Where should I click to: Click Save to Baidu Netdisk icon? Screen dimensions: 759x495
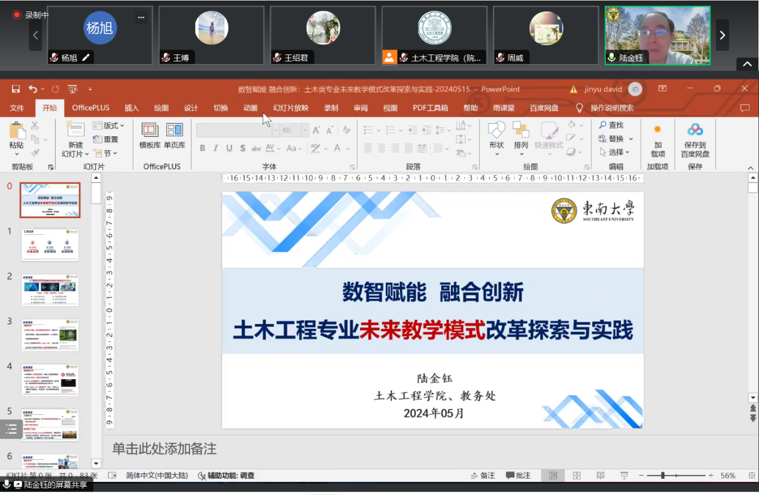point(695,130)
